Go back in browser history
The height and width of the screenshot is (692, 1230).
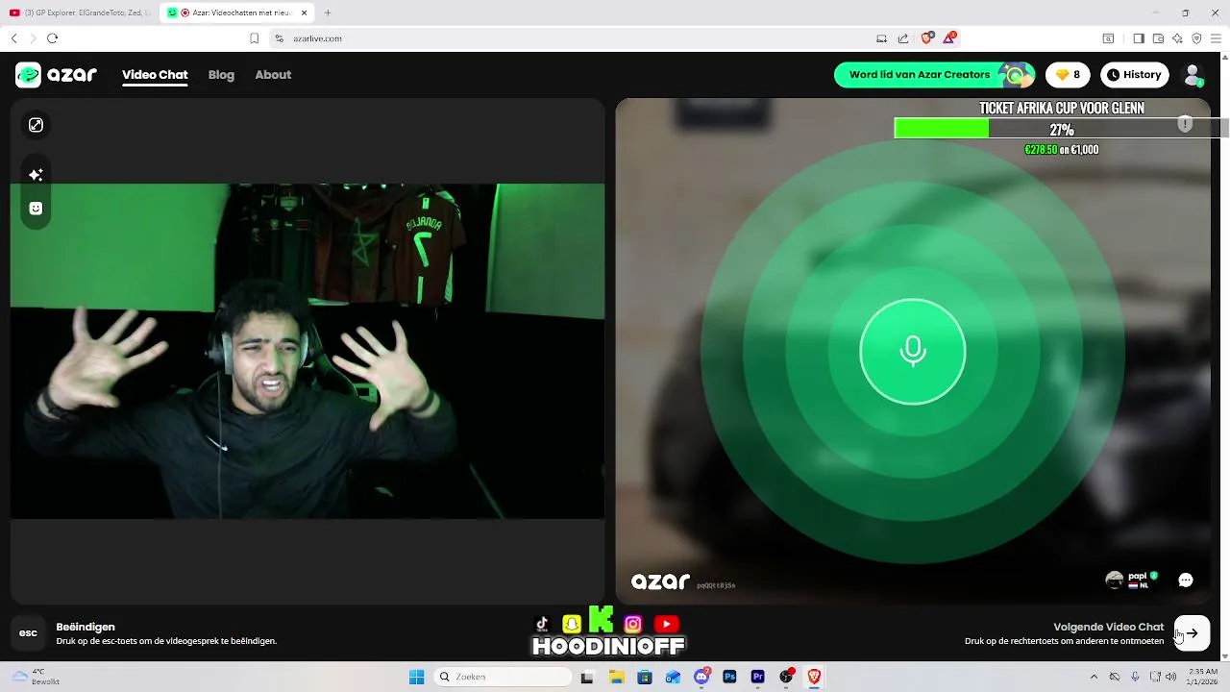point(13,38)
